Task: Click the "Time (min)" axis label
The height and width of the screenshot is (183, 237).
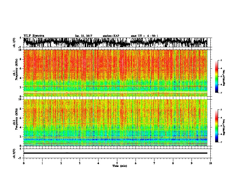Action: 120,166
